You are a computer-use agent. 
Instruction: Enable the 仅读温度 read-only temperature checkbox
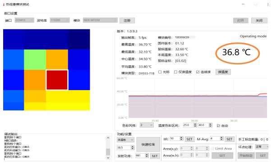[175, 72]
